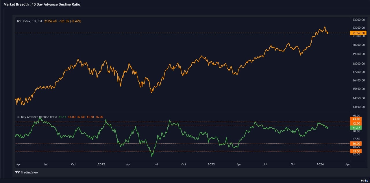Select 2024 on the time axis
This screenshot has height=183, width=370.
321,164
